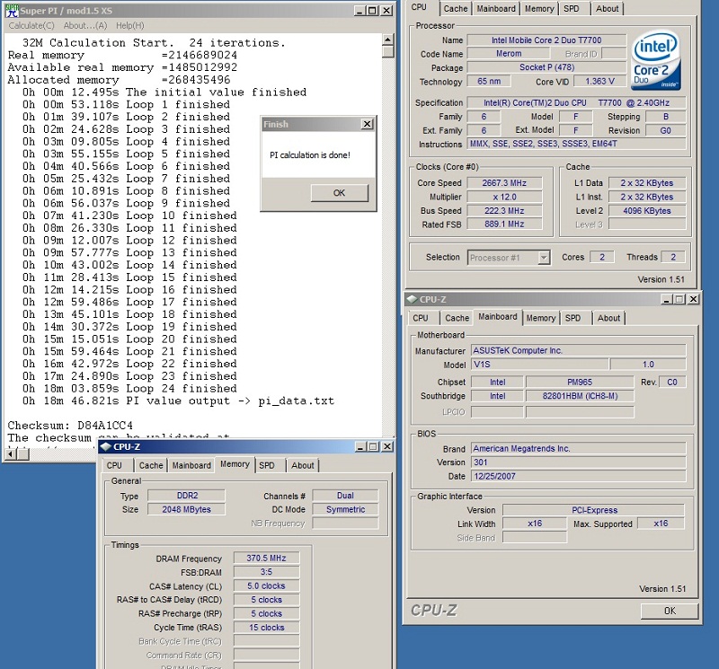
Task: Open the Calculate(C) menu in Super PI
Action: click(31, 26)
